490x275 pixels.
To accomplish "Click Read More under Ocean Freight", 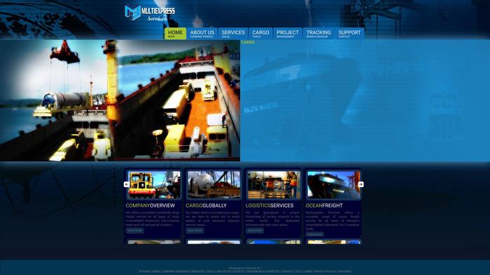I will [315, 235].
